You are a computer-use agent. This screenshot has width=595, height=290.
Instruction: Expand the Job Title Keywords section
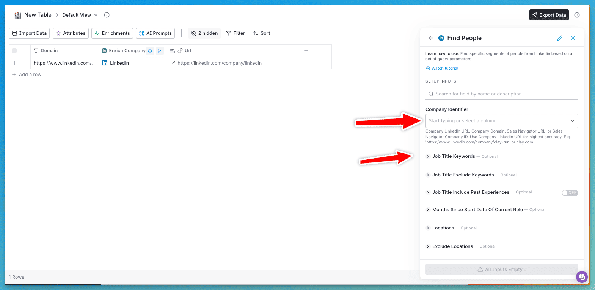pyautogui.click(x=453, y=156)
